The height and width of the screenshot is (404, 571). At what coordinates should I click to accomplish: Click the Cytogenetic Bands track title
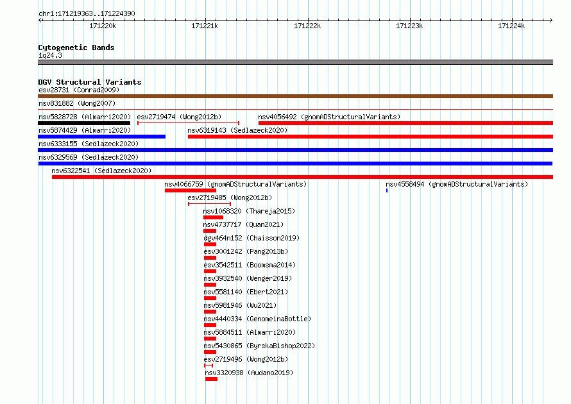(76, 47)
